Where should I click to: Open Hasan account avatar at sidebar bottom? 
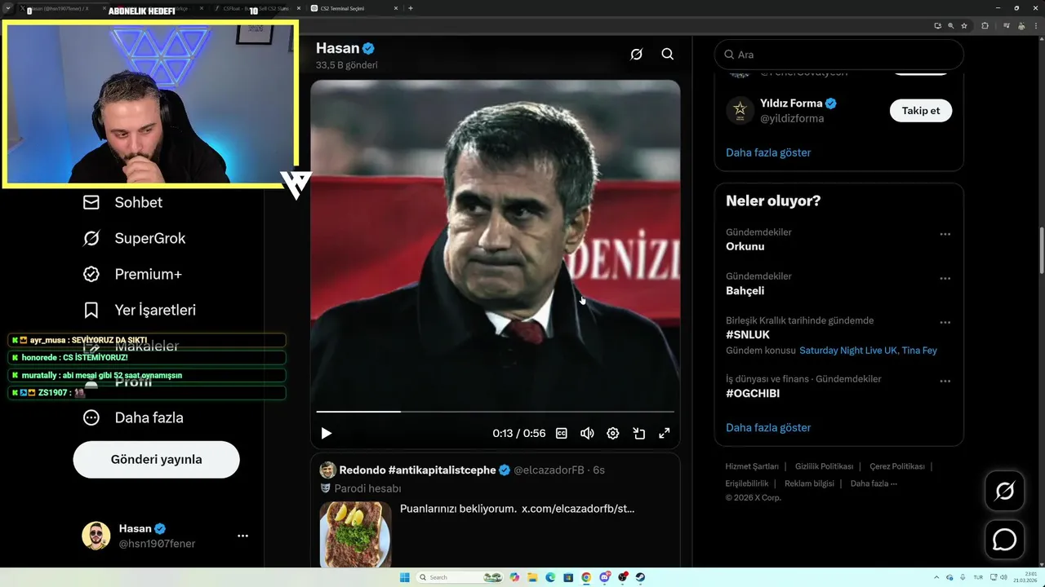tap(96, 536)
